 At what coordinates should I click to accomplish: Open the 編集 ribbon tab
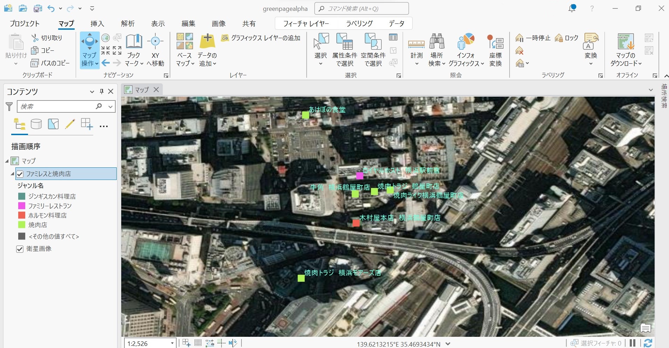[188, 23]
